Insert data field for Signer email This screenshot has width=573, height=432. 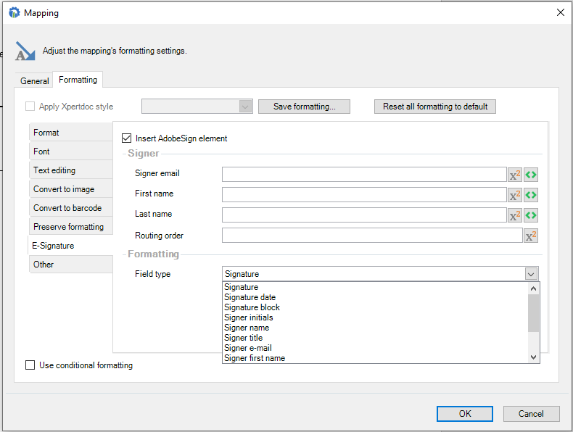coord(531,175)
